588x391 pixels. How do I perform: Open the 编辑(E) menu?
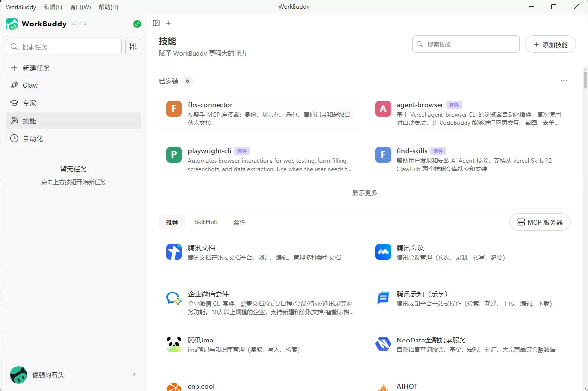coord(53,7)
